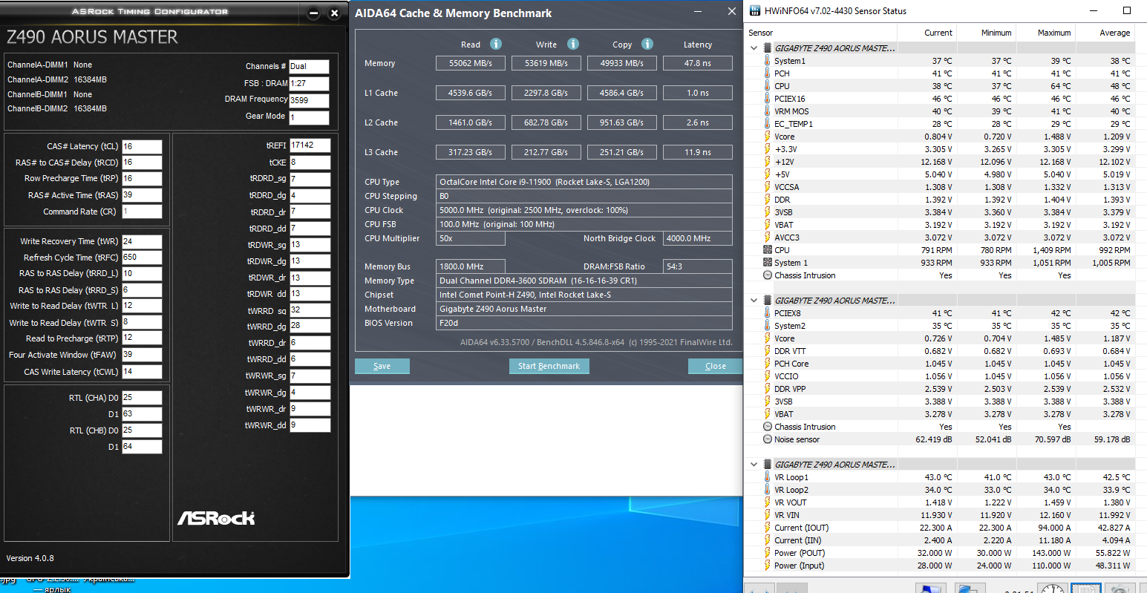Screen dimensions: 1147x593
Task: Click the Close button in AIDA64 benchmark
Action: click(715, 366)
